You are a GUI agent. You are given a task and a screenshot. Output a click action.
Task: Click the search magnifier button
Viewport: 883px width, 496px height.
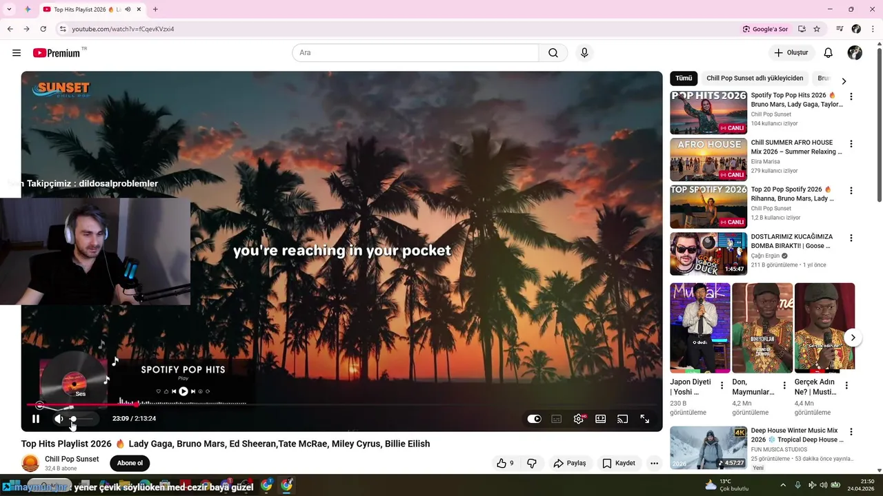point(553,53)
